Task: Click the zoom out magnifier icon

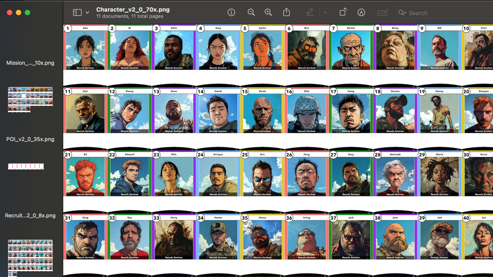Action: pos(251,12)
